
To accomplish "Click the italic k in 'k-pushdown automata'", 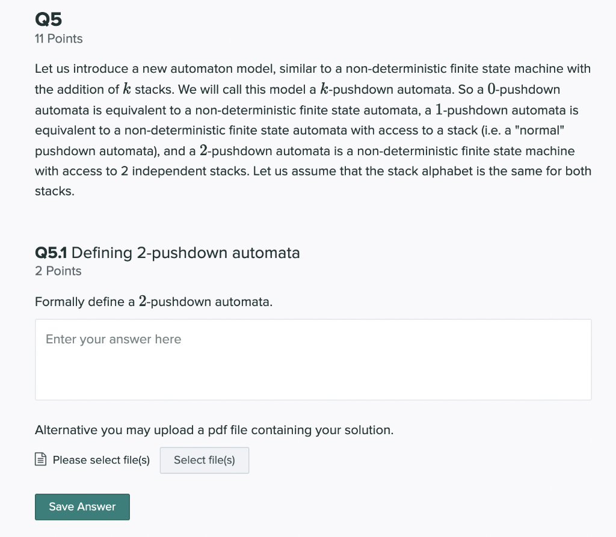I will click(x=324, y=89).
